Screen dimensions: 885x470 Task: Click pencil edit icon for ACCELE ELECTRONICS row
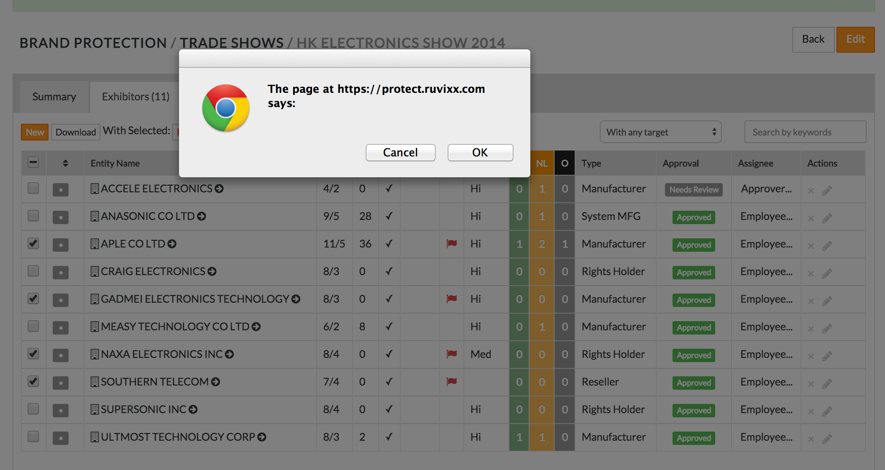point(826,191)
